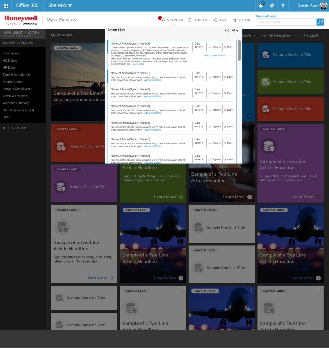Viewport: 329px width, 348px height.
Task: Click the Quicklink bookmark icon
Action: point(190,20)
